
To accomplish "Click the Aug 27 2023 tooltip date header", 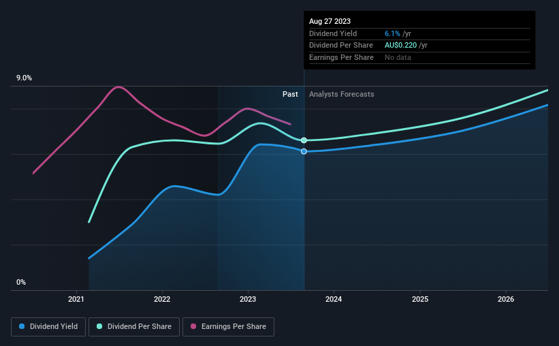I will [330, 21].
